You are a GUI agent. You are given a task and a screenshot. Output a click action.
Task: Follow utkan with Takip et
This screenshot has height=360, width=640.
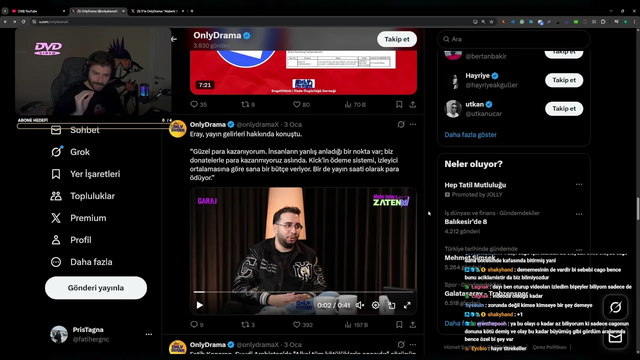[x=564, y=108]
